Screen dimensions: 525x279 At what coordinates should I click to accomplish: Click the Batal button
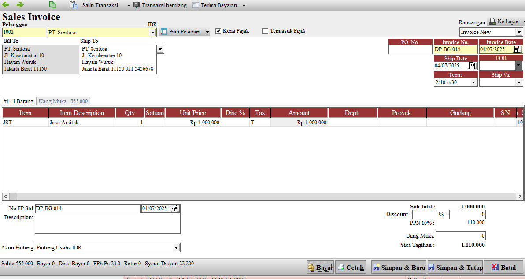click(x=503, y=267)
